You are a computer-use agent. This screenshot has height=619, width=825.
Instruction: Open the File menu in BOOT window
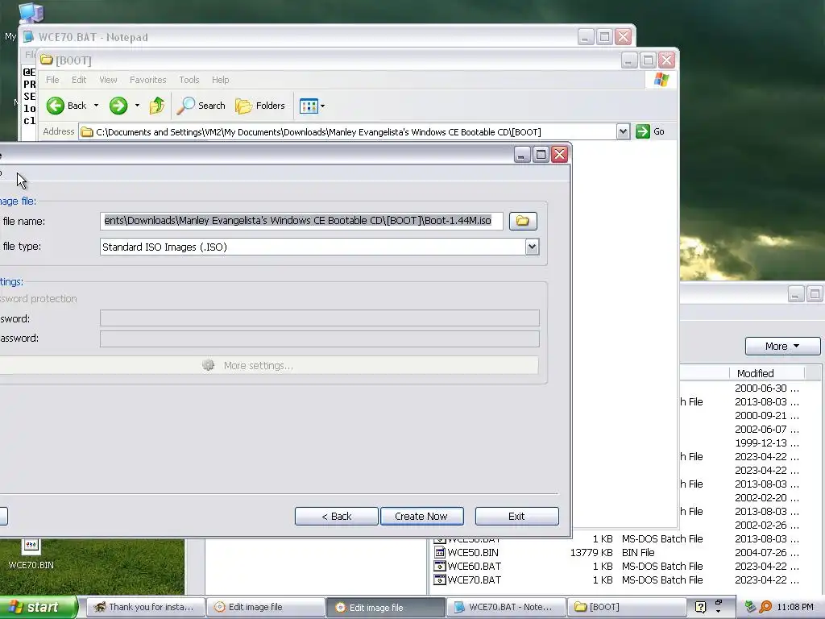click(x=52, y=80)
